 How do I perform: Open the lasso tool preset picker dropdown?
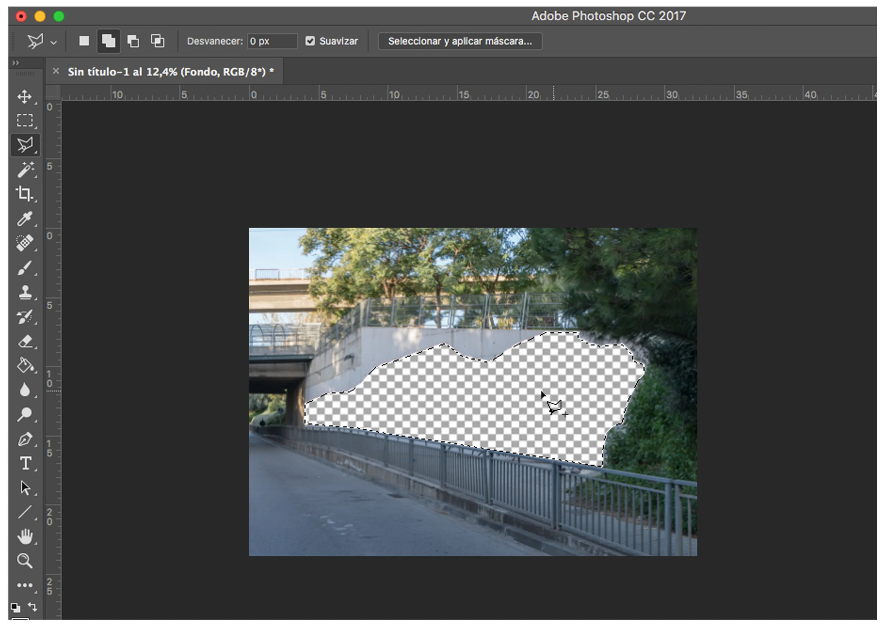pyautogui.click(x=53, y=42)
